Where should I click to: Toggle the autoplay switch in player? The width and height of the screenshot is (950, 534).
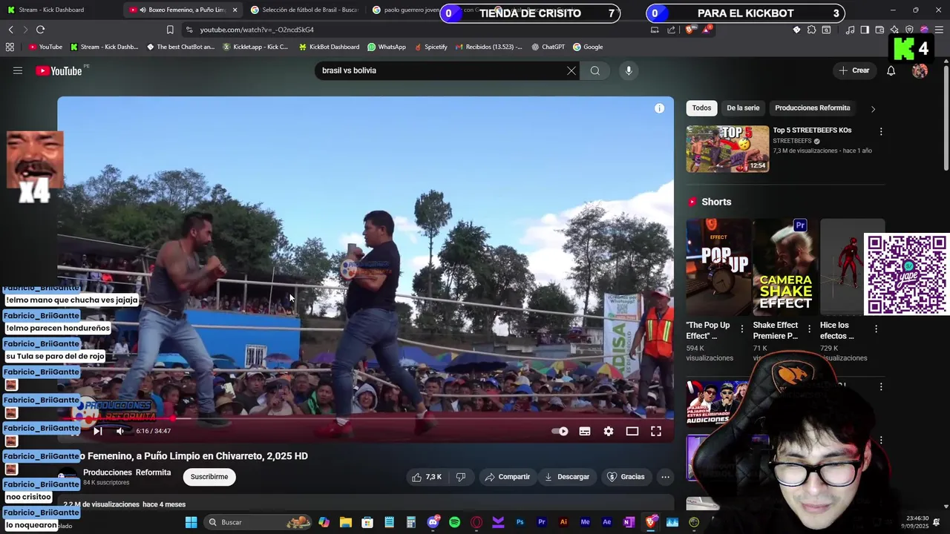[560, 431]
